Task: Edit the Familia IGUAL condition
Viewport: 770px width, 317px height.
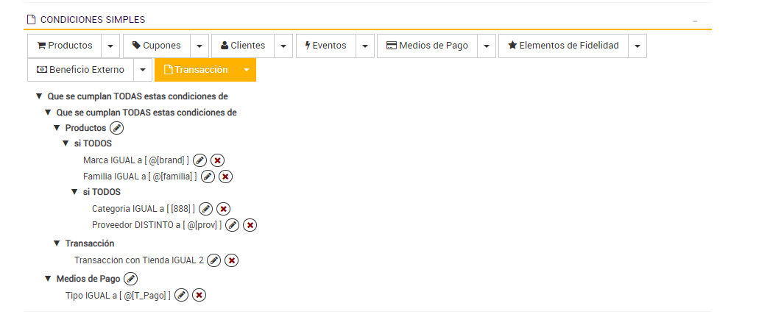Action: pyautogui.click(x=208, y=177)
